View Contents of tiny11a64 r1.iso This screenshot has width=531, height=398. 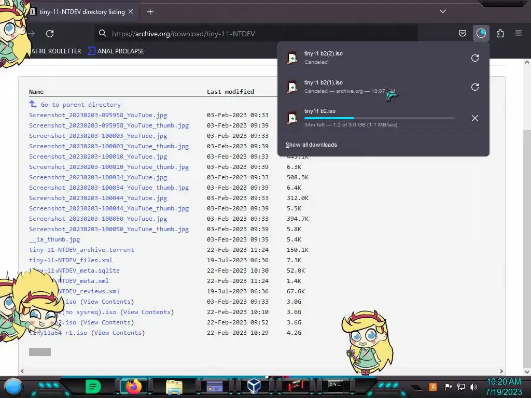click(x=118, y=333)
